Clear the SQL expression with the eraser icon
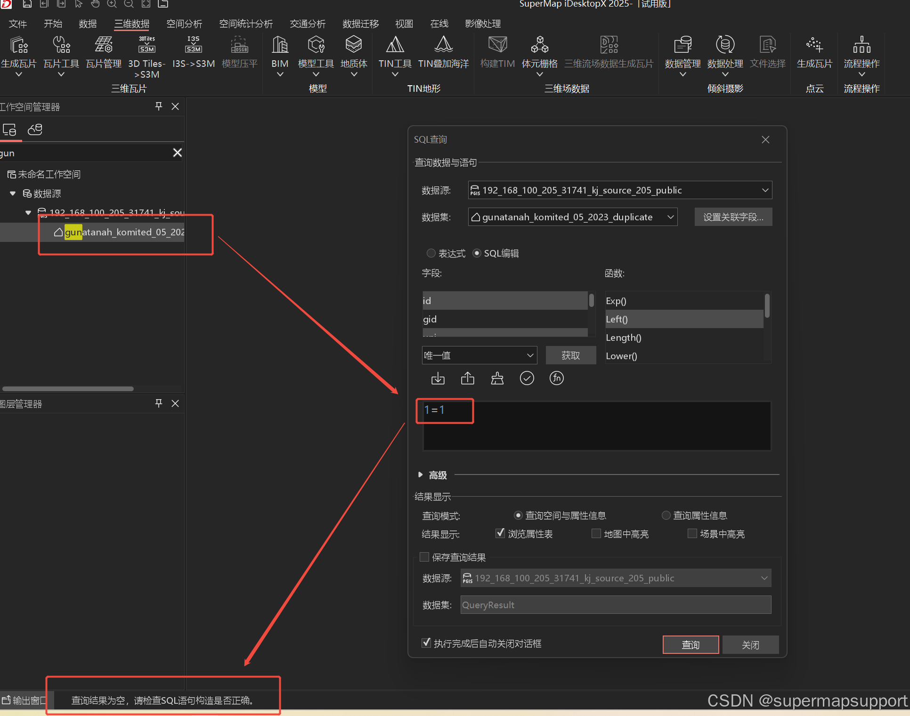The image size is (910, 716). [497, 378]
